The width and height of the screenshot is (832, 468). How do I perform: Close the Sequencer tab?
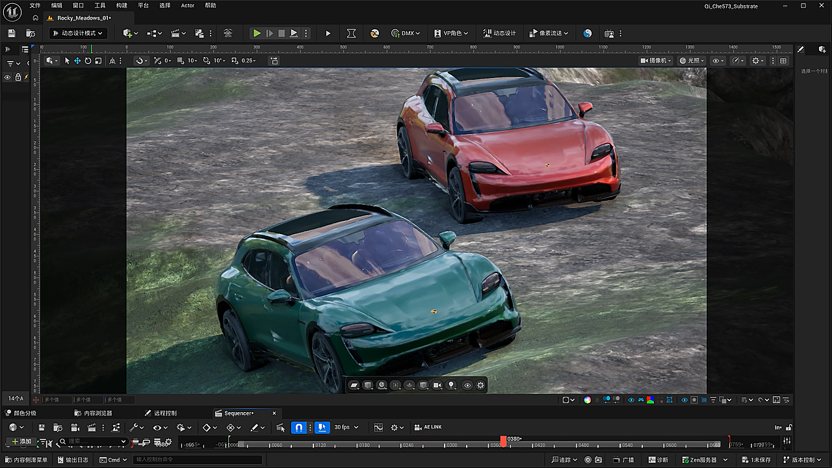pos(274,413)
